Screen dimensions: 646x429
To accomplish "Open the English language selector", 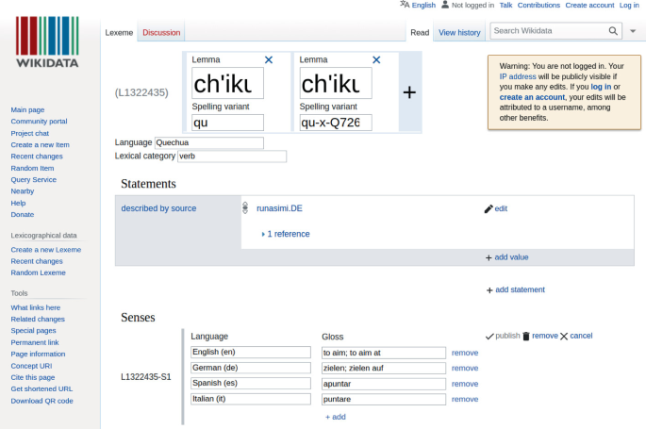I will [x=418, y=5].
